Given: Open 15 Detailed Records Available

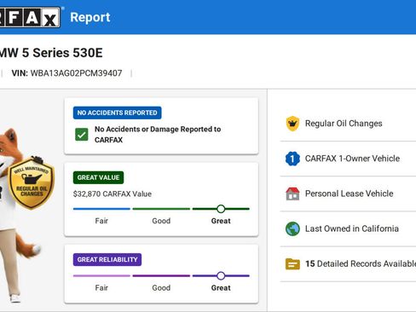Looking at the screenshot, I should [348, 264].
